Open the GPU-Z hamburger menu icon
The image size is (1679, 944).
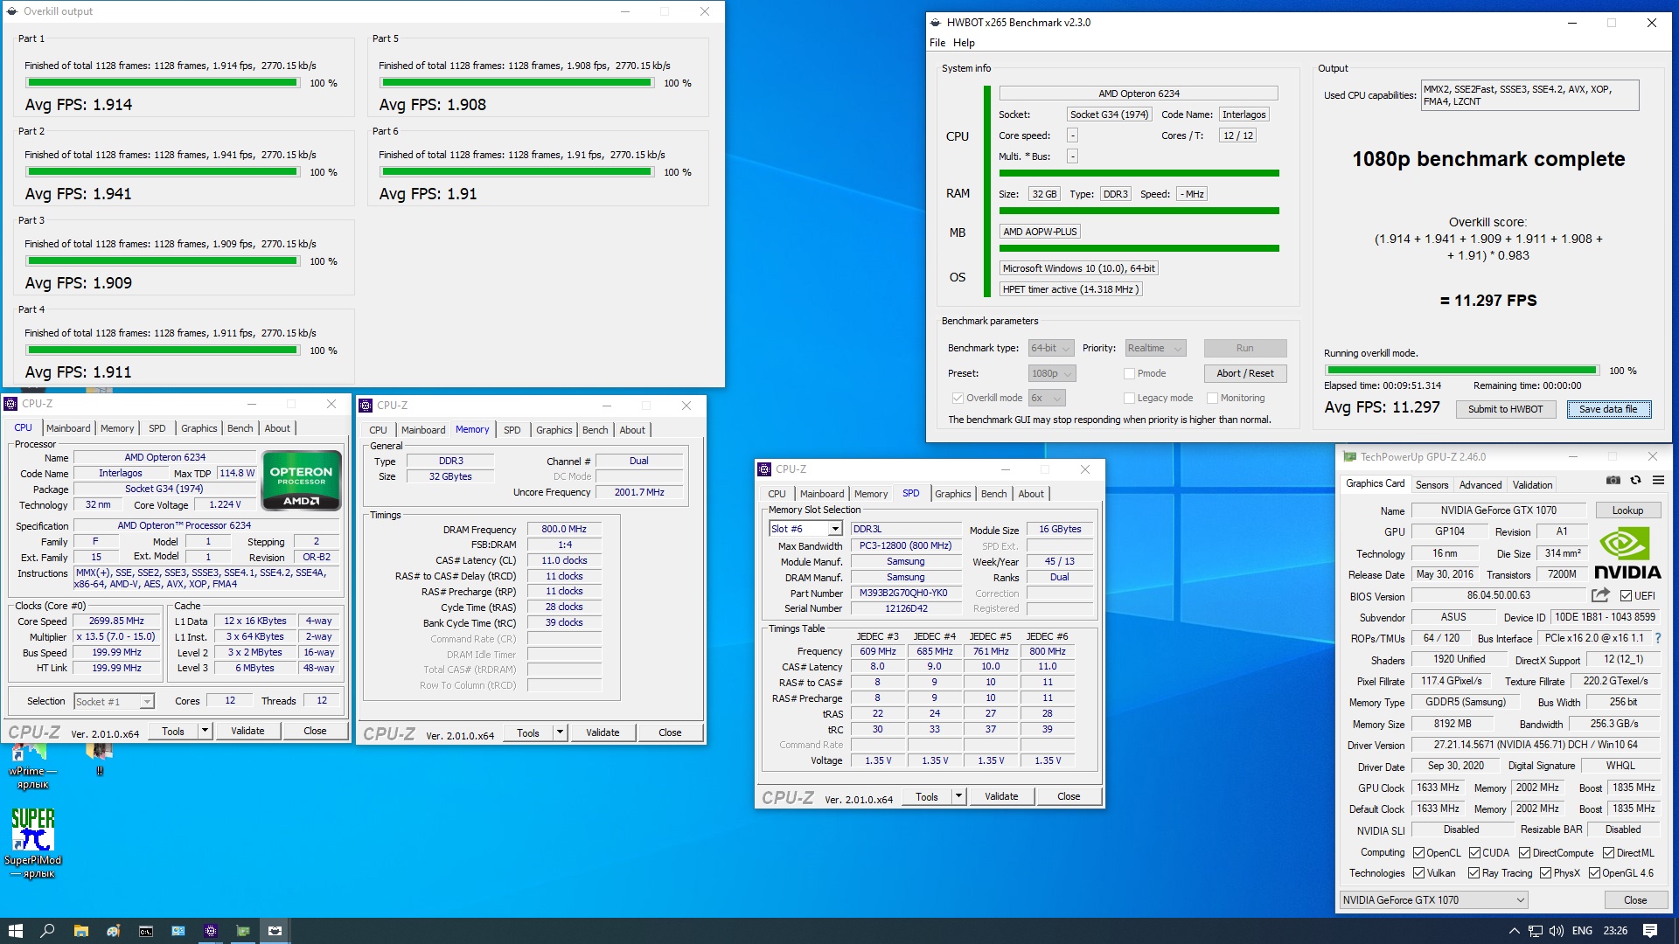coord(1658,481)
